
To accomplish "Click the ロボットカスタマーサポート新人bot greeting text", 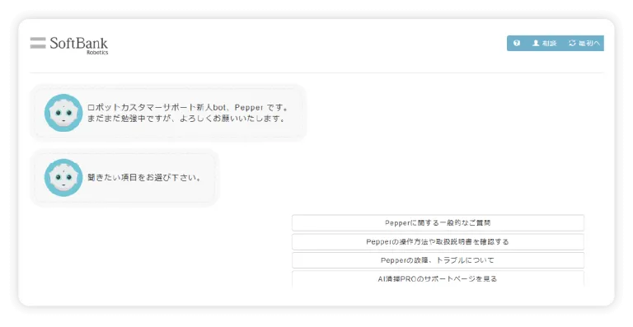I will click(x=188, y=113).
